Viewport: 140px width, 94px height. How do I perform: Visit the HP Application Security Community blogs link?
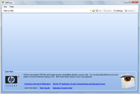click(x=79, y=84)
